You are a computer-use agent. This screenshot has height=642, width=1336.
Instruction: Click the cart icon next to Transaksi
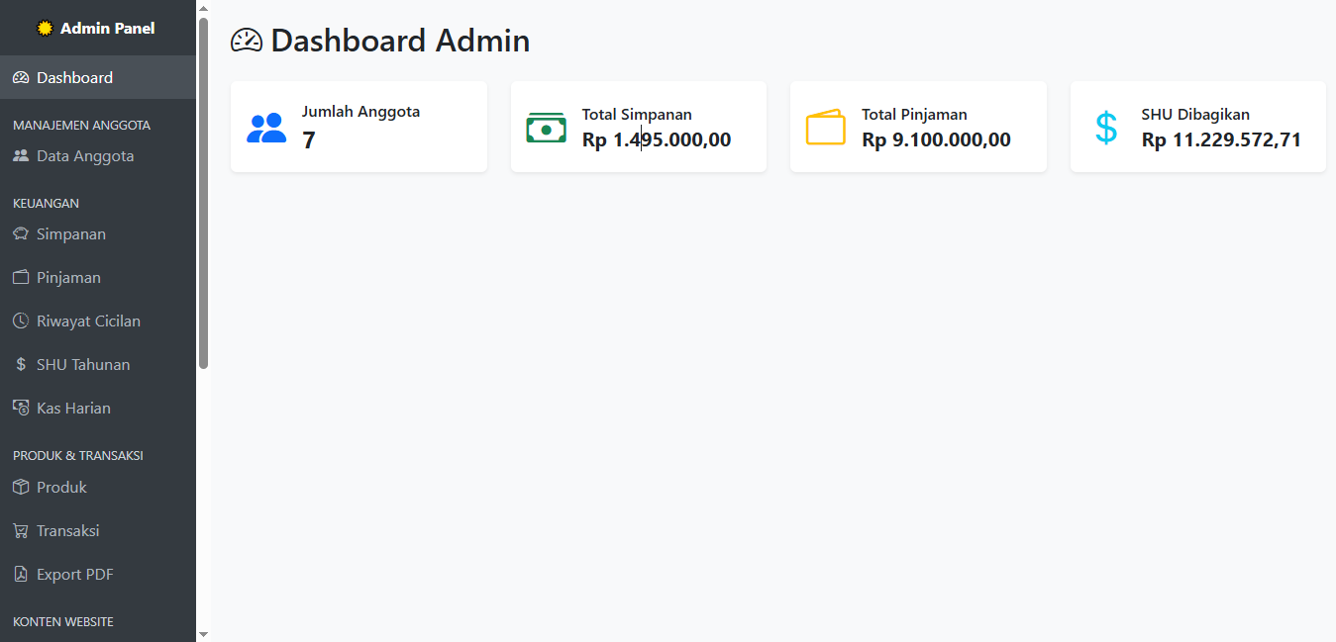point(21,531)
